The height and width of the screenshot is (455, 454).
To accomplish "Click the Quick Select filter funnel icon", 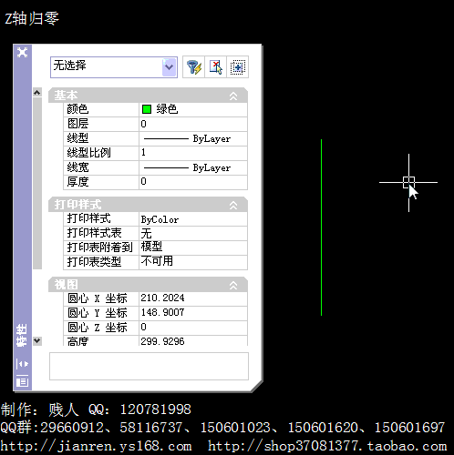I will click(193, 67).
